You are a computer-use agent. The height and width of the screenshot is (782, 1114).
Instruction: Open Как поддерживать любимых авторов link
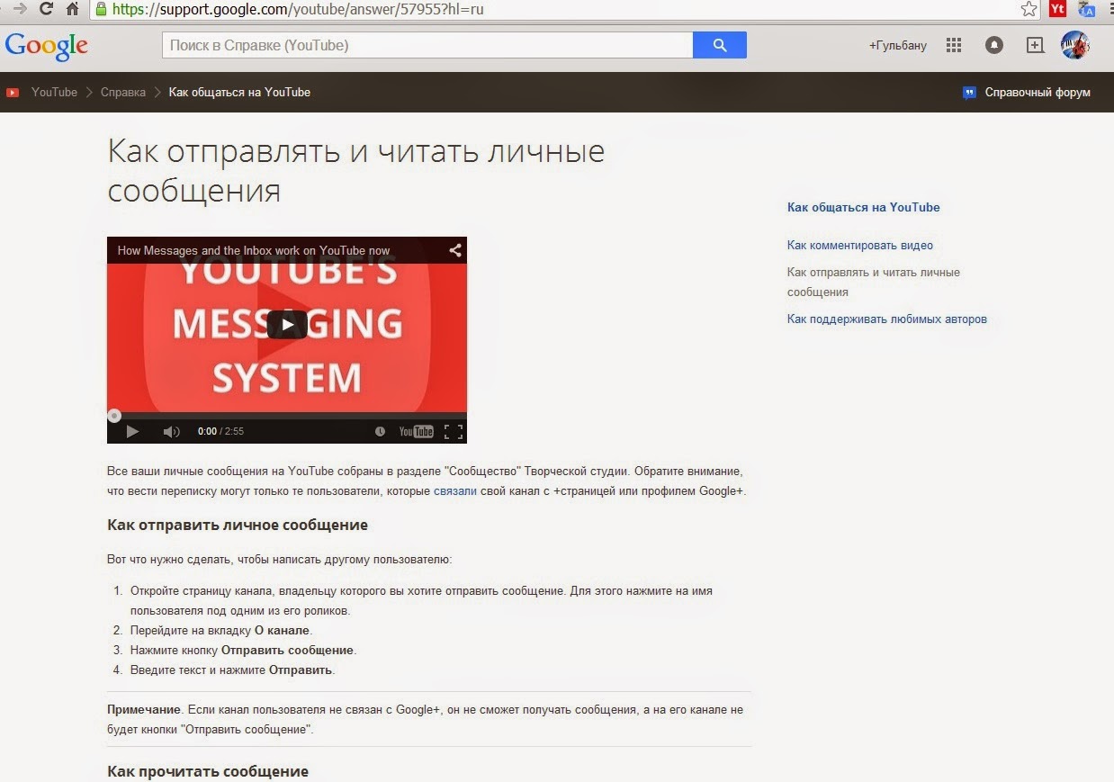887,319
